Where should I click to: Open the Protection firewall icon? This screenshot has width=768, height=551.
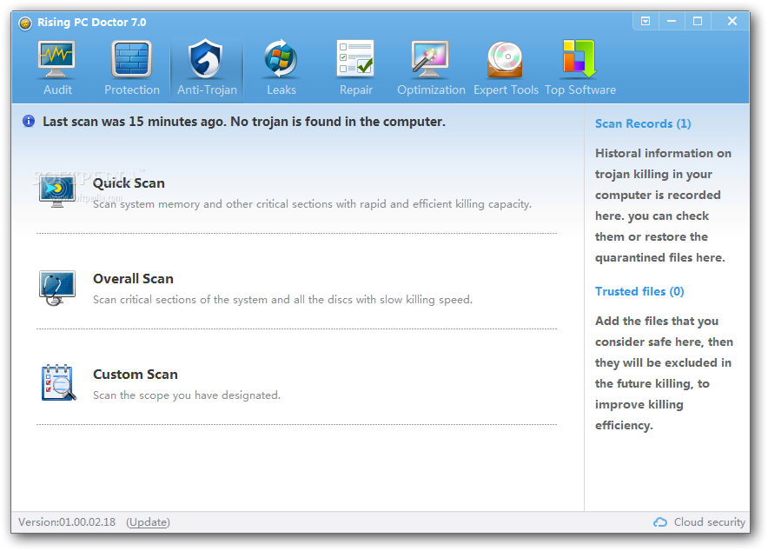[x=132, y=59]
